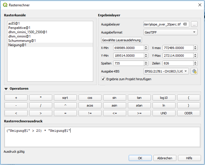Insert the log10 operator
This screenshot has width=205, height=165.
point(164,98)
